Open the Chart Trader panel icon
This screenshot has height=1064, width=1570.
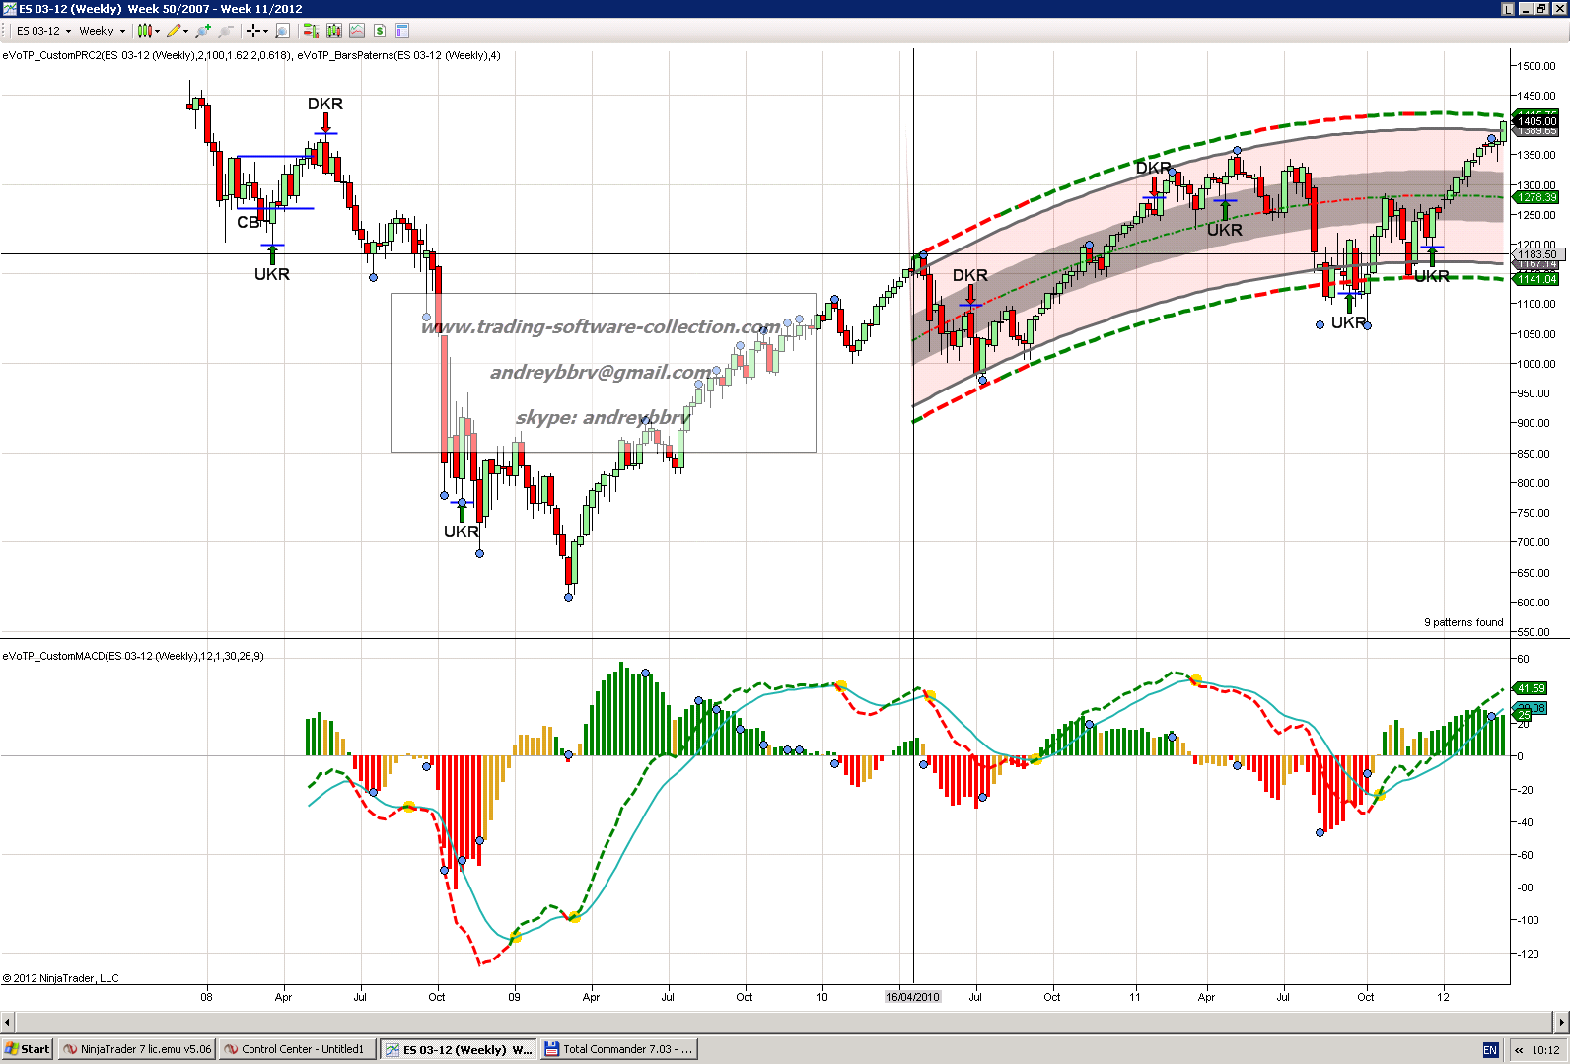(x=311, y=31)
